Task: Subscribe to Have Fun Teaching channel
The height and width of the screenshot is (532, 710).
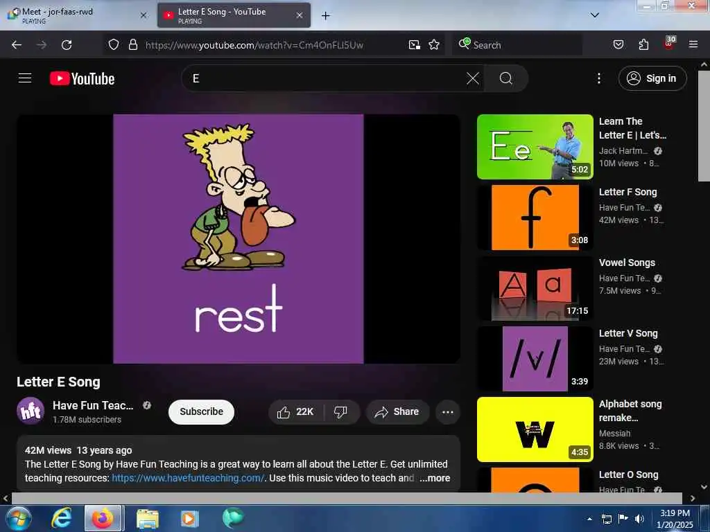Action: tap(201, 411)
